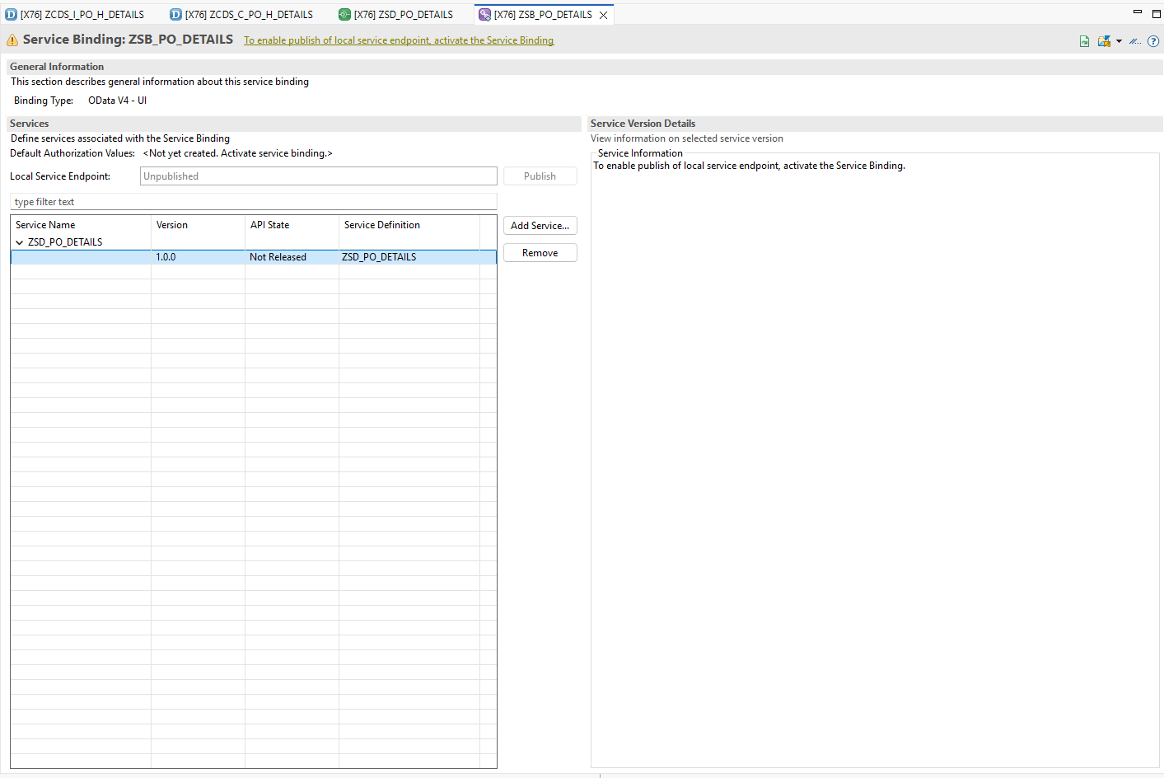
Task: Click the Service Definition column header
Action: 409,225
